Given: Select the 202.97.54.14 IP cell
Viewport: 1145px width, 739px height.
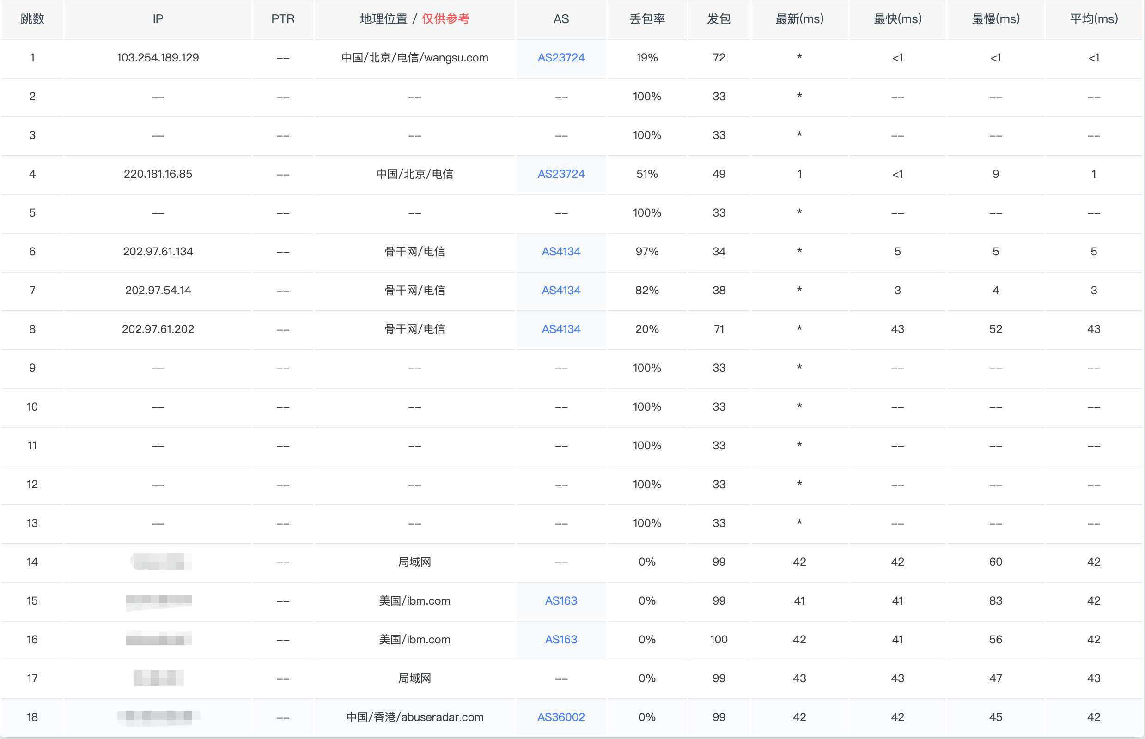Looking at the screenshot, I should (x=158, y=291).
